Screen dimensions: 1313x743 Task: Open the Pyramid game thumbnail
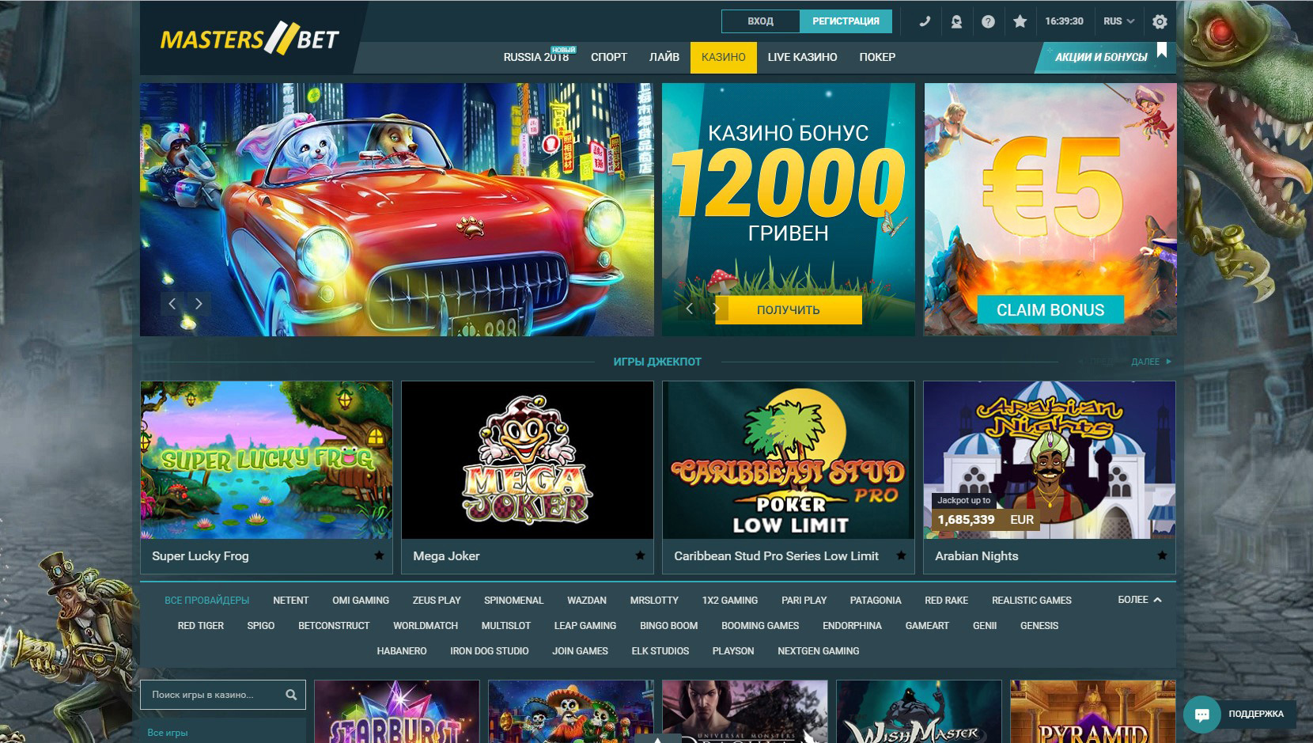(1093, 711)
